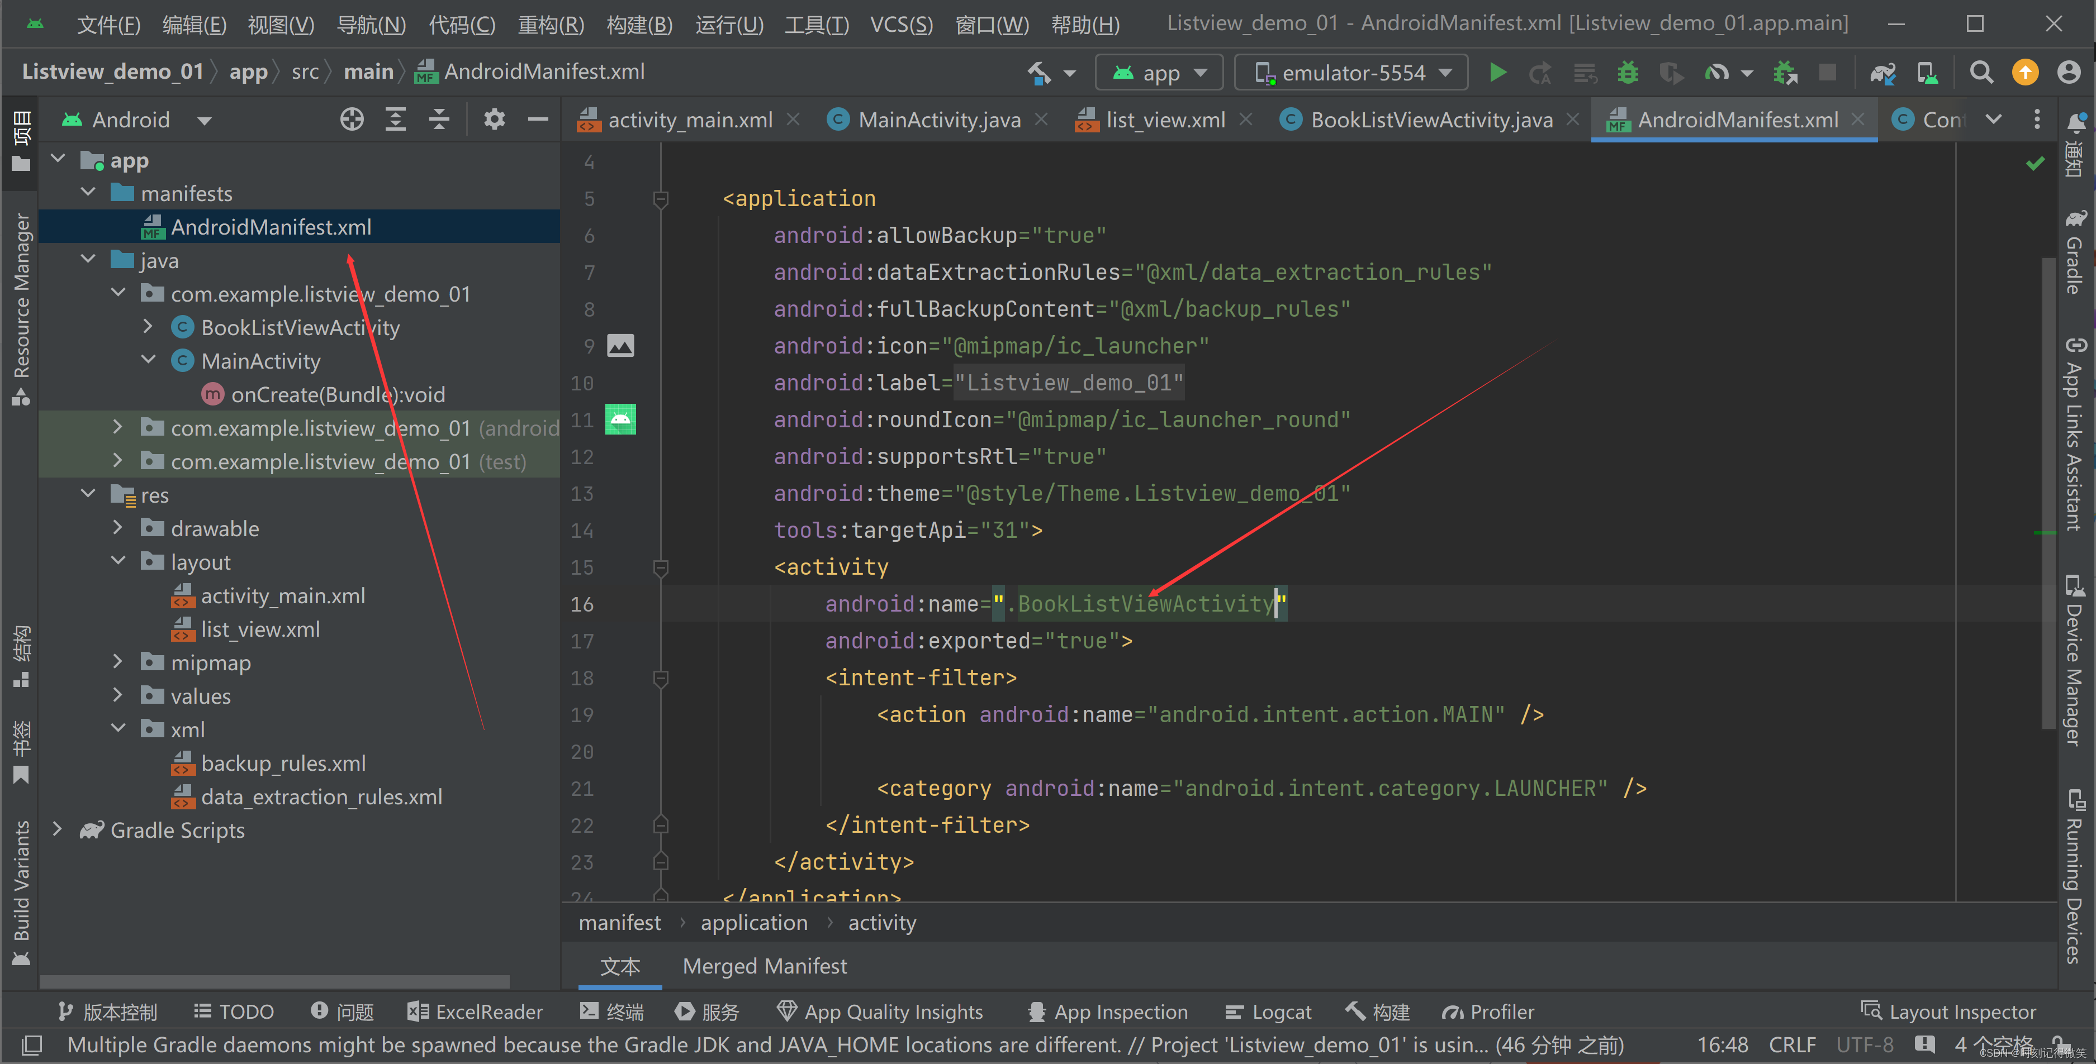Click the build hammer icon in toolbar
Screen dimensions: 2096x1064
pyautogui.click(x=1039, y=73)
